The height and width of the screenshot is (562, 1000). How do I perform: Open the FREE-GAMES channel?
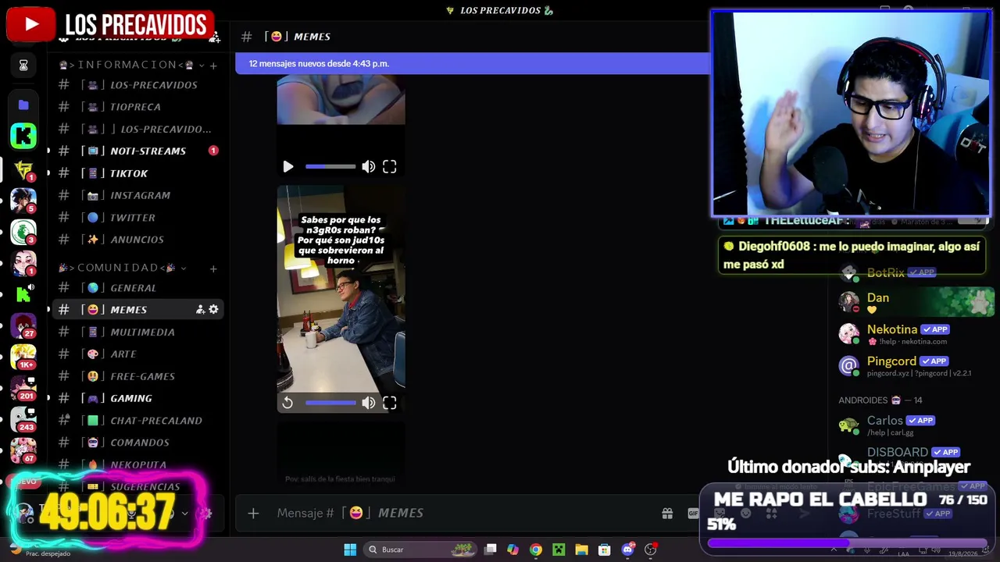coord(137,376)
